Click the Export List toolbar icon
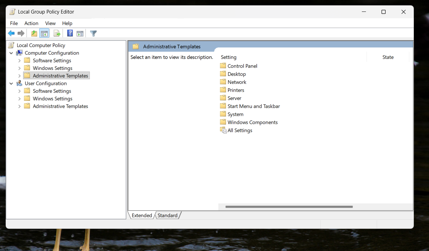This screenshot has width=429, height=251. [57, 33]
